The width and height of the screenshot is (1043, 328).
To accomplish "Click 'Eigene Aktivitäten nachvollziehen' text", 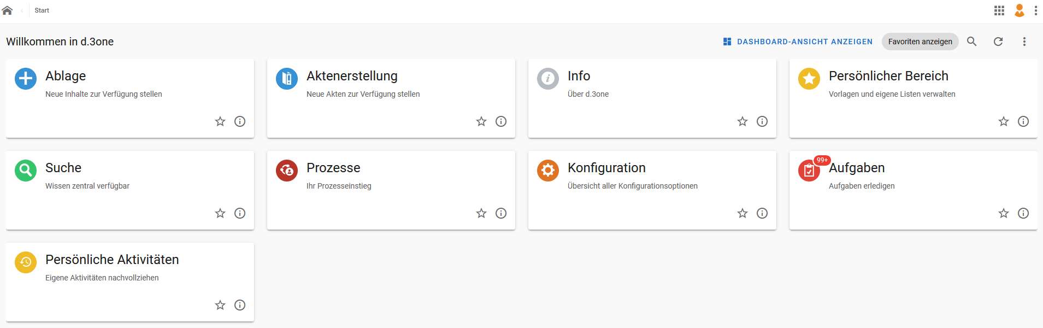I will (x=102, y=278).
